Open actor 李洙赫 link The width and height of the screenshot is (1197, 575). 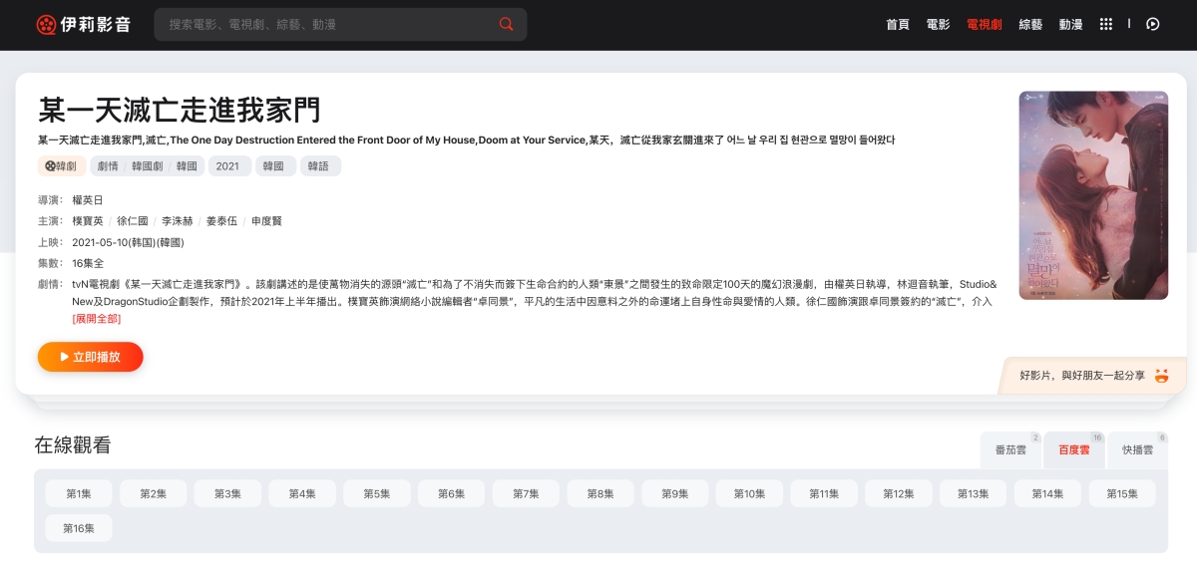coord(178,221)
